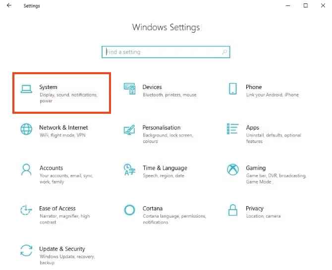Open the Update & Security label

[x=62, y=249]
